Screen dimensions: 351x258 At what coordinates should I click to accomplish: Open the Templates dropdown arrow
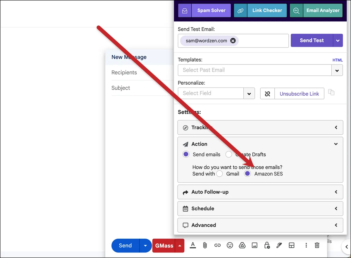(x=337, y=70)
